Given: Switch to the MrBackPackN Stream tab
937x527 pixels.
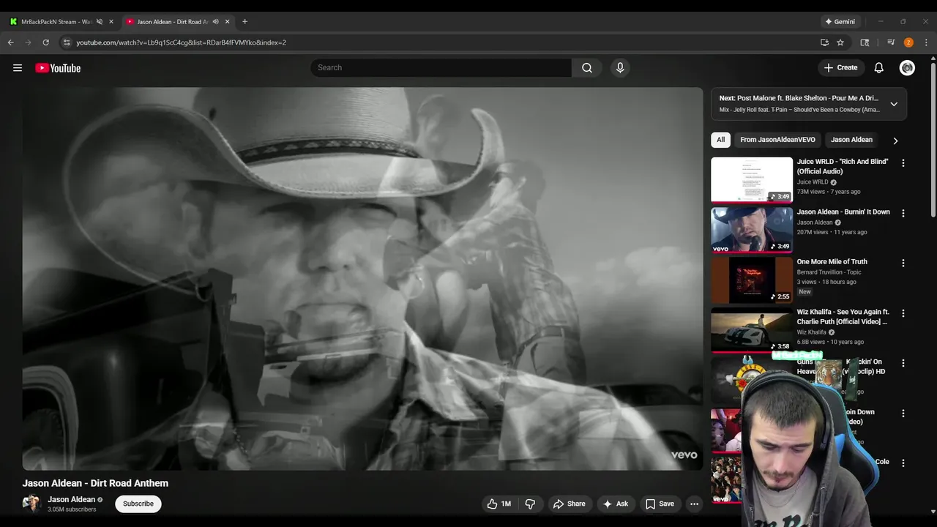Looking at the screenshot, I should coord(61,22).
